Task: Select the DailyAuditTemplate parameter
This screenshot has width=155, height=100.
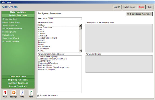Action: pos(60,69)
